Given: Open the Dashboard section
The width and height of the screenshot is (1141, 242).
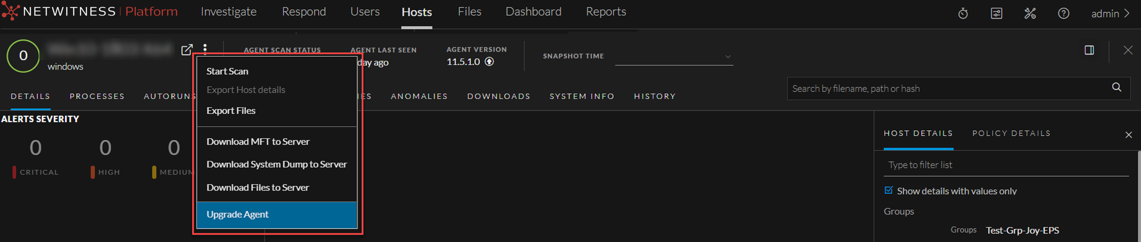Looking at the screenshot, I should [533, 12].
